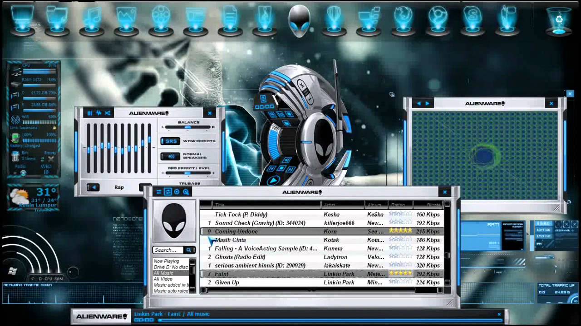Viewport: 581px width, 326px height.
Task: Click previous visualization arrow in visualizer window
Action: pos(419,104)
